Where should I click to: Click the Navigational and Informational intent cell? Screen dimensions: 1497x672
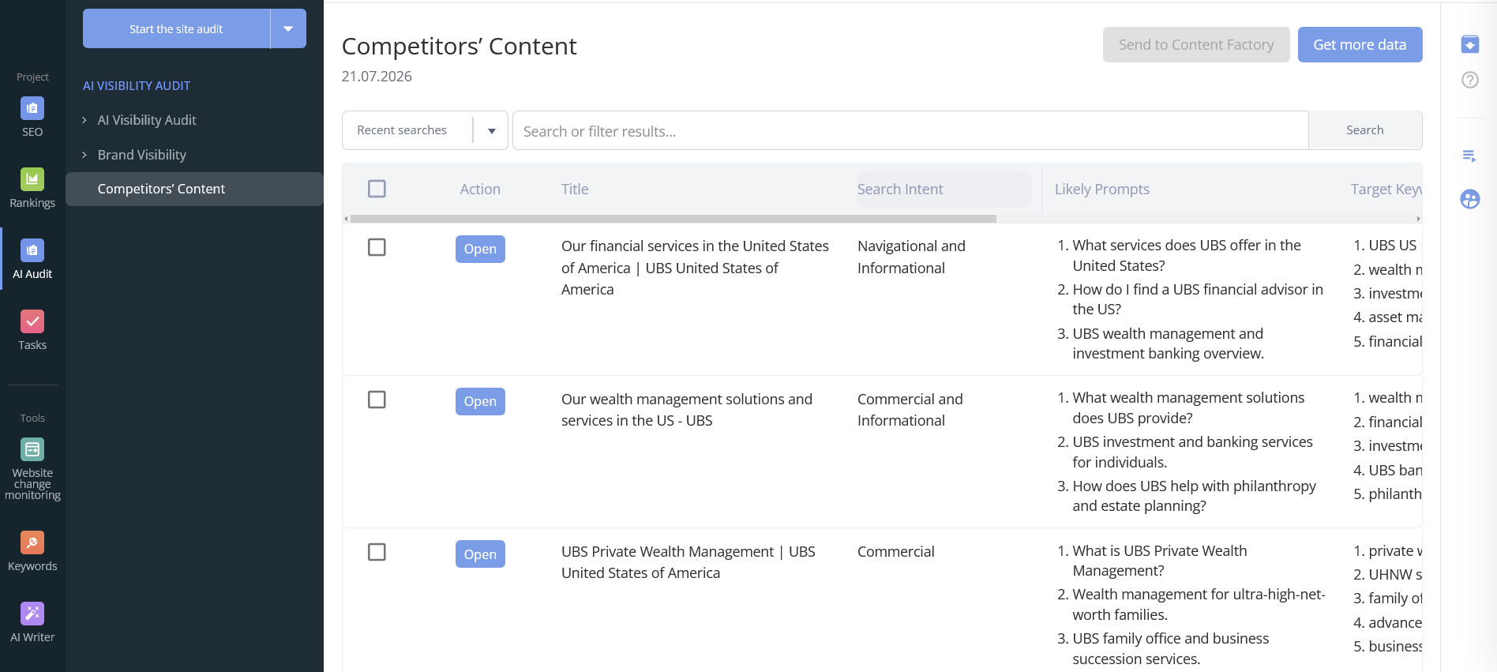911,257
